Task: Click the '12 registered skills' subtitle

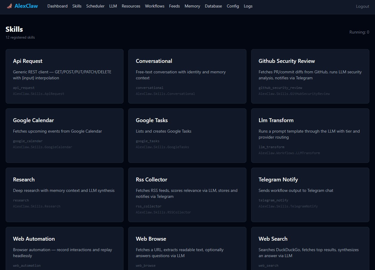Action: pyautogui.click(x=20, y=37)
